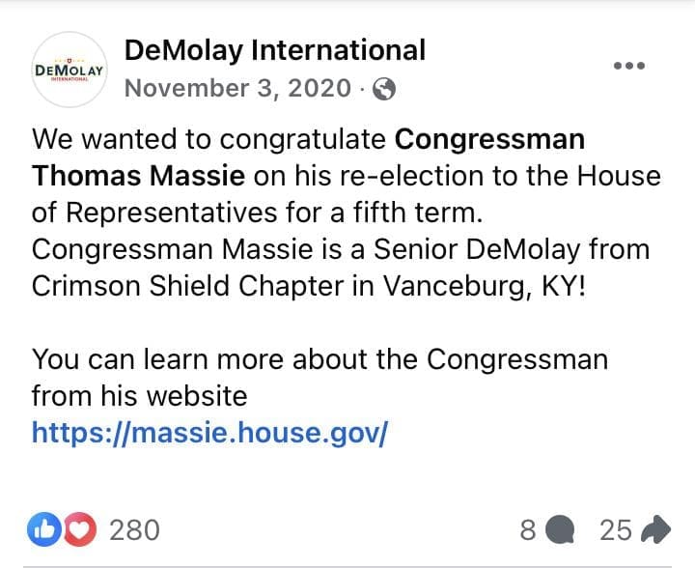Click the globe public privacy icon
Screen dimensions: 695x568
[384, 89]
